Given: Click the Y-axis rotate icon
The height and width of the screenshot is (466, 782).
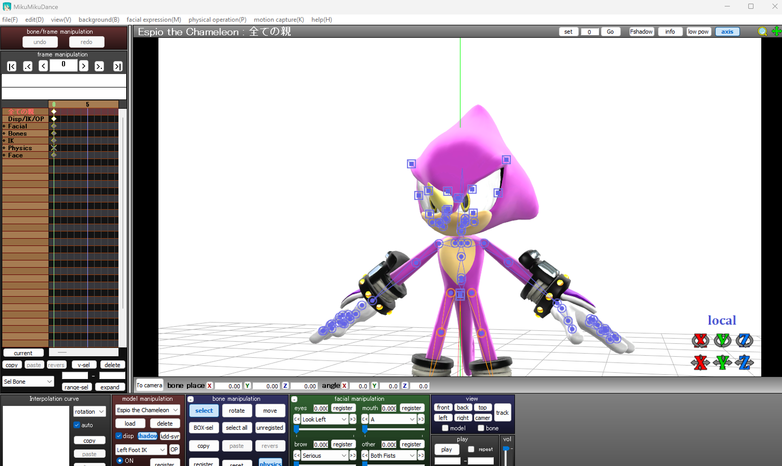Looking at the screenshot, I should [x=722, y=340].
